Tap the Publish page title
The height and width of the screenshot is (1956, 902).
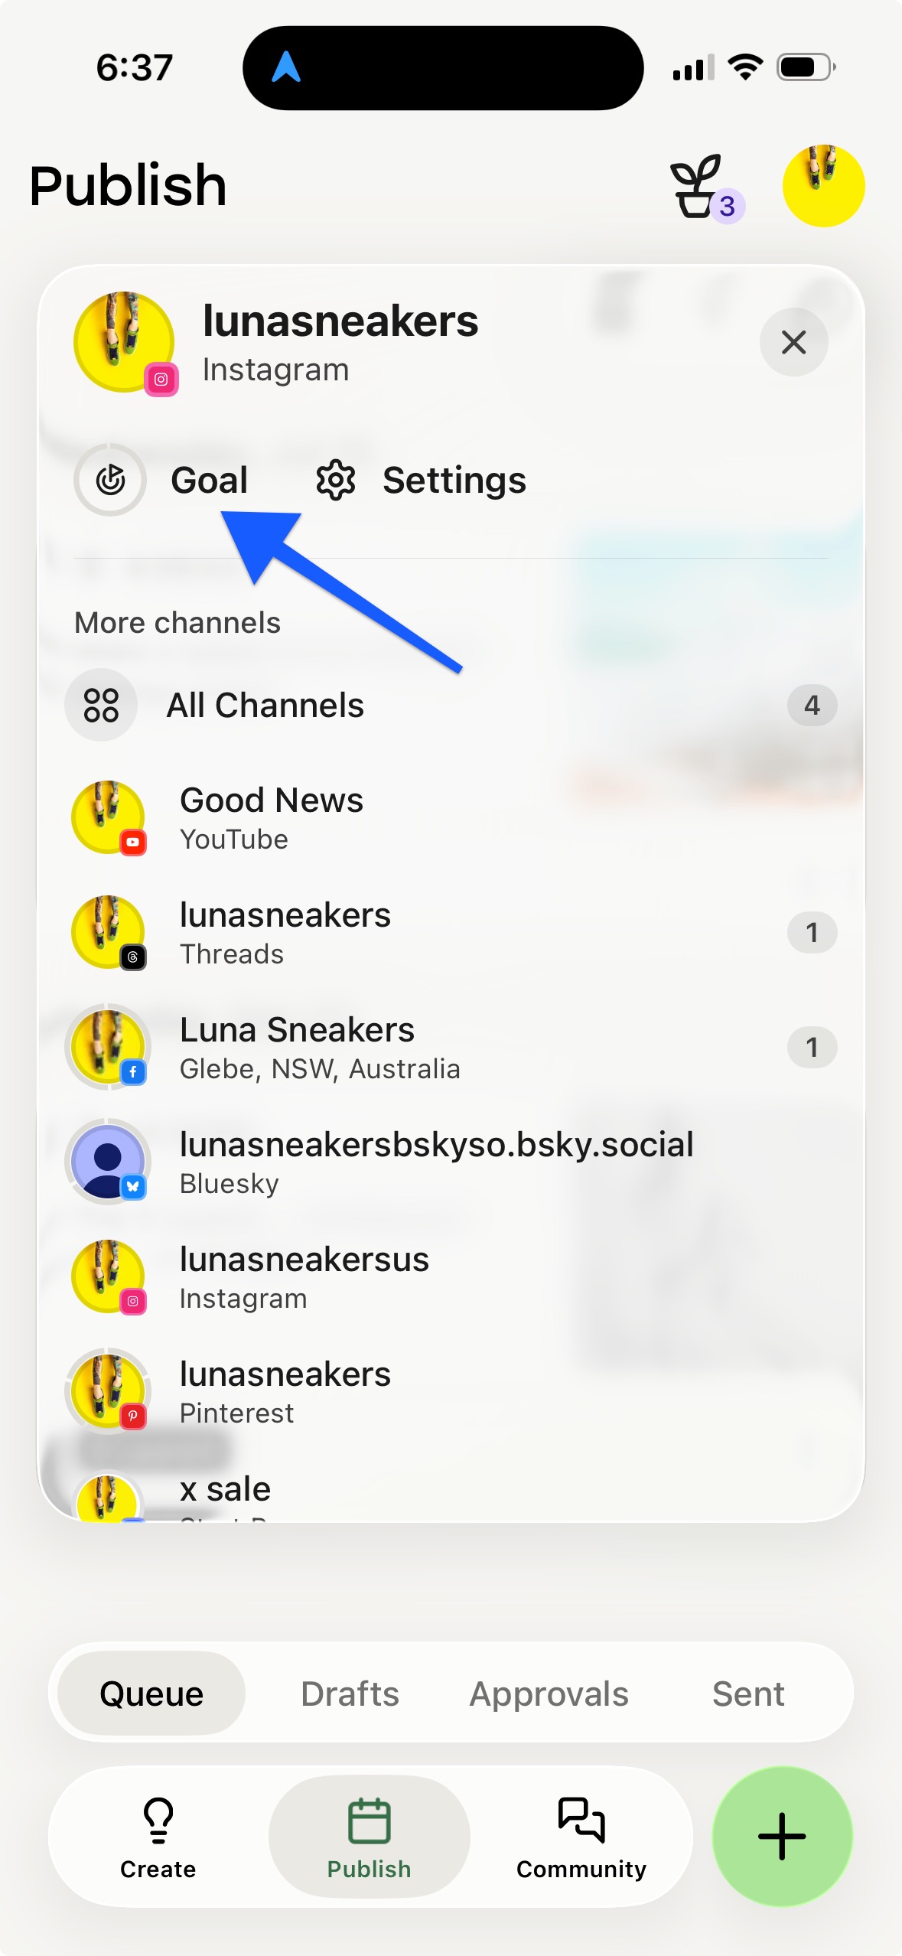coord(129,186)
